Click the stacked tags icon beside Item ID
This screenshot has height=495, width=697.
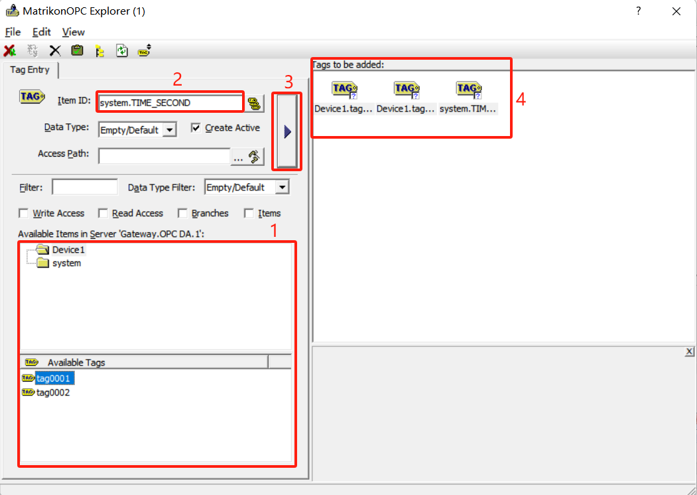[254, 104]
